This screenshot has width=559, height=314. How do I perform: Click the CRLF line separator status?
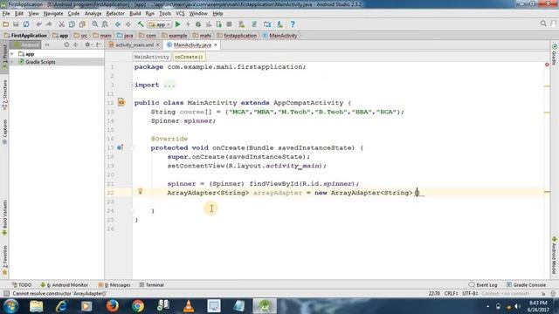(451, 294)
